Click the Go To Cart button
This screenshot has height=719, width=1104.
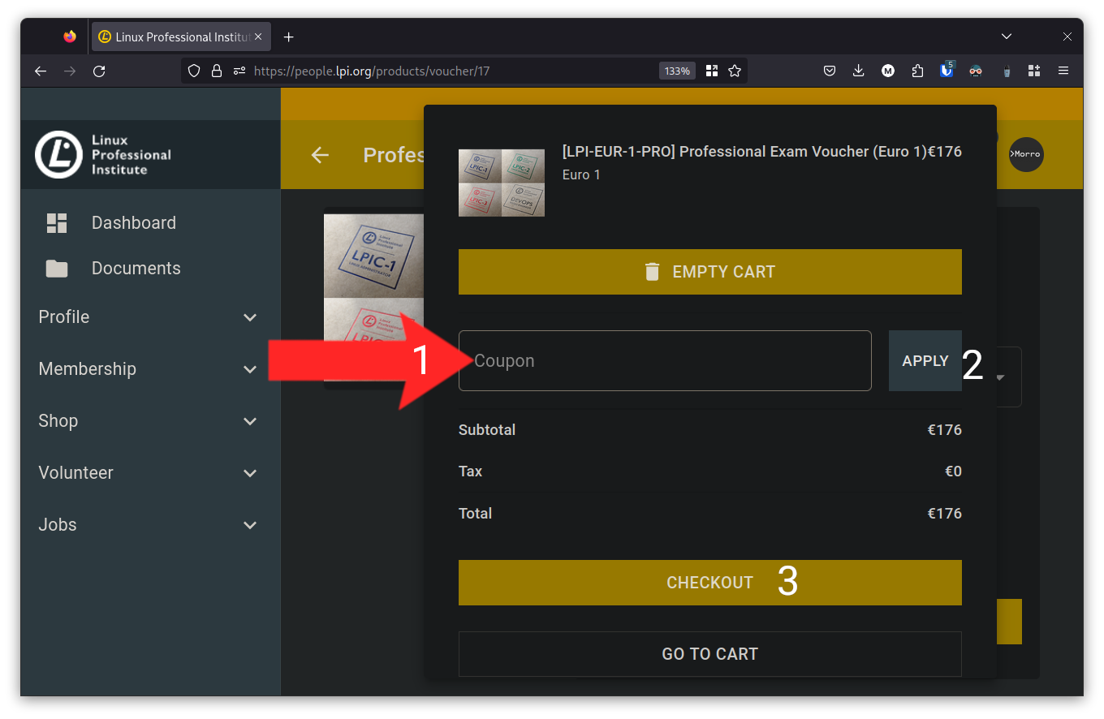(x=710, y=654)
